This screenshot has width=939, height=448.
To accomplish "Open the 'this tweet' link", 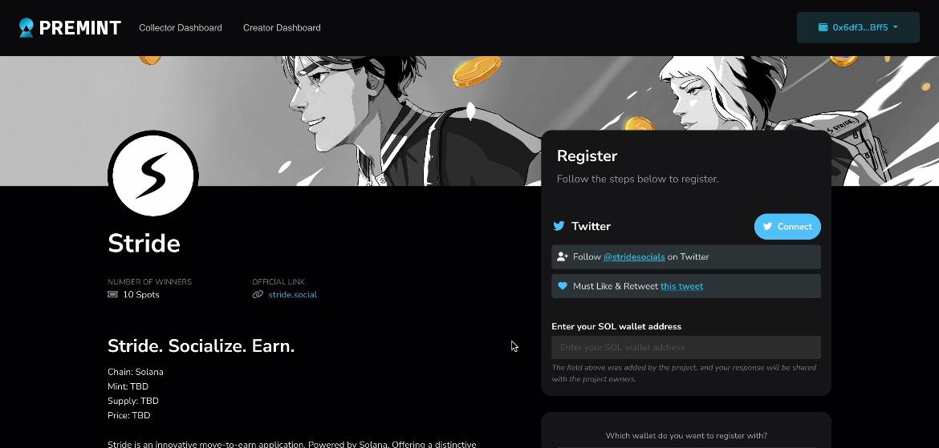I will [681, 286].
